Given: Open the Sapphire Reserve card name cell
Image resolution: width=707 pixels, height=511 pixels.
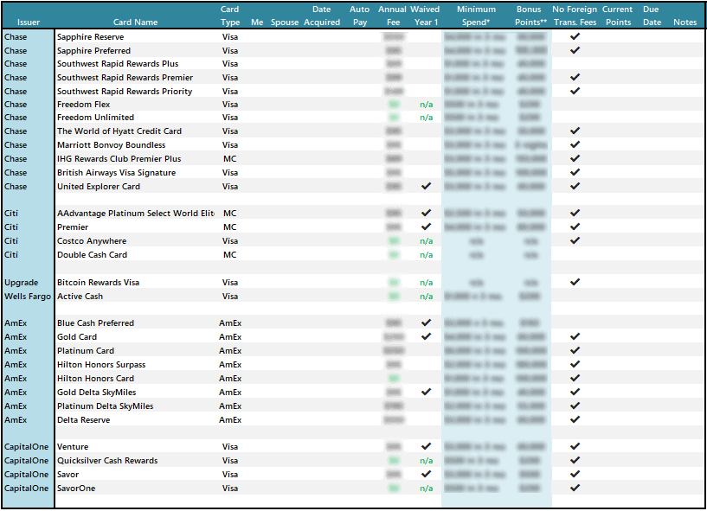Looking at the screenshot, I should (x=88, y=36).
